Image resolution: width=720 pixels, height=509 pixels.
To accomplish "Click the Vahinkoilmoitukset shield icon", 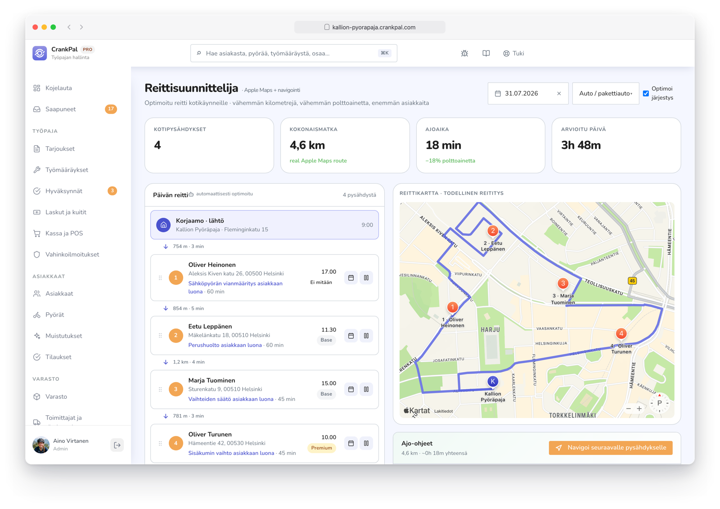I will pyautogui.click(x=37, y=255).
